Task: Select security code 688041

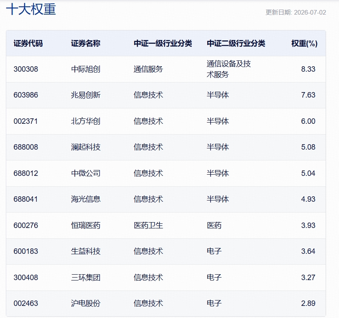Action: coord(26,199)
